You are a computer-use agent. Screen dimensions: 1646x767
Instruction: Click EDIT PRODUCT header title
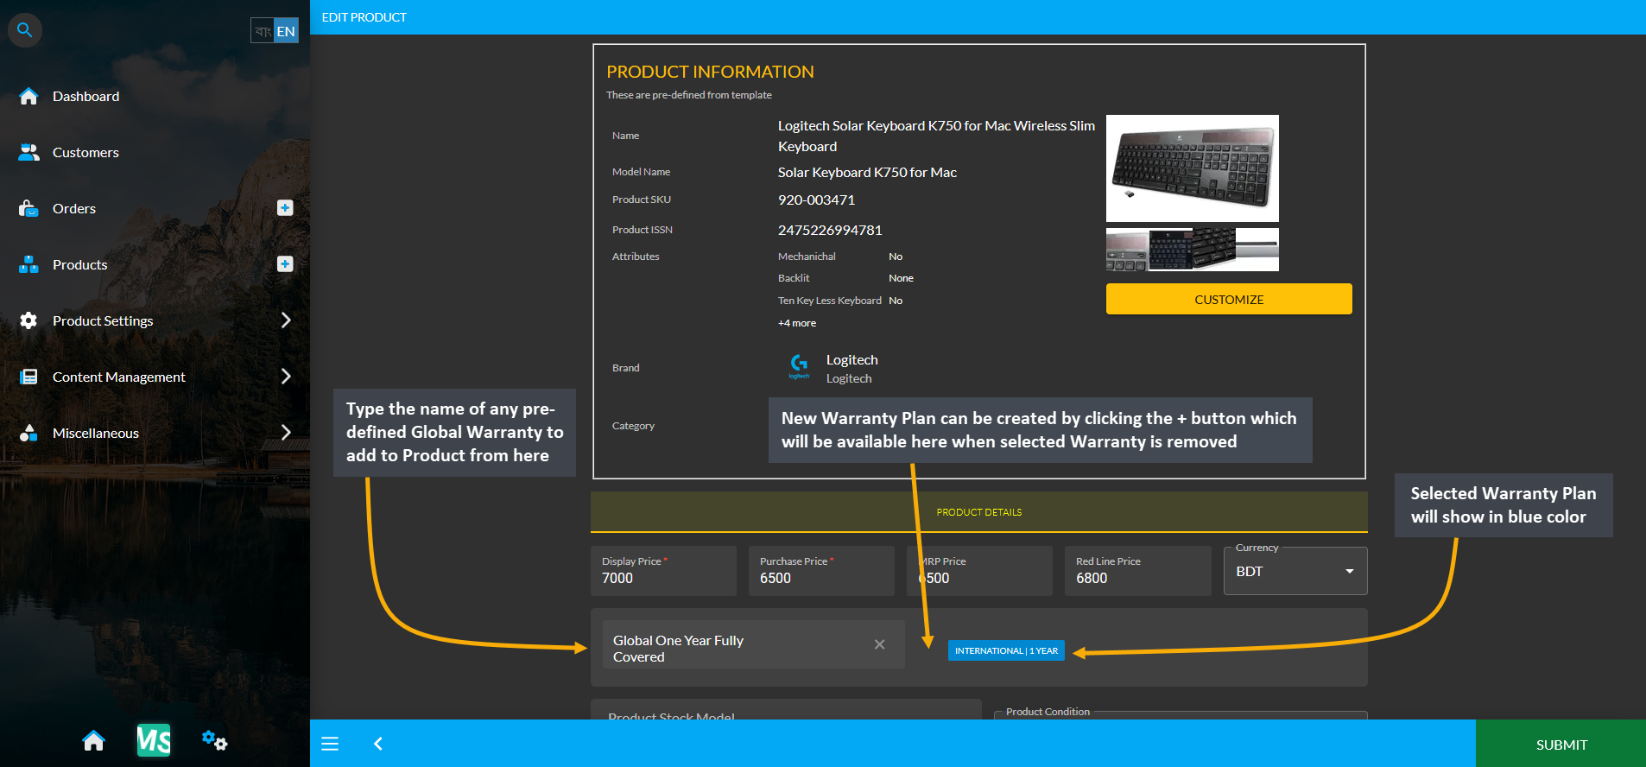pyautogui.click(x=364, y=17)
